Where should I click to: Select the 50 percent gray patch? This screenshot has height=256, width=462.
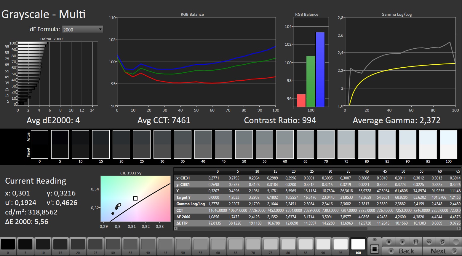pos(183,244)
